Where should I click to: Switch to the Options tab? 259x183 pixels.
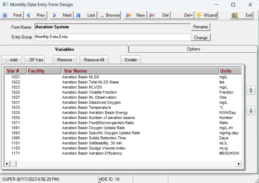tap(193, 49)
